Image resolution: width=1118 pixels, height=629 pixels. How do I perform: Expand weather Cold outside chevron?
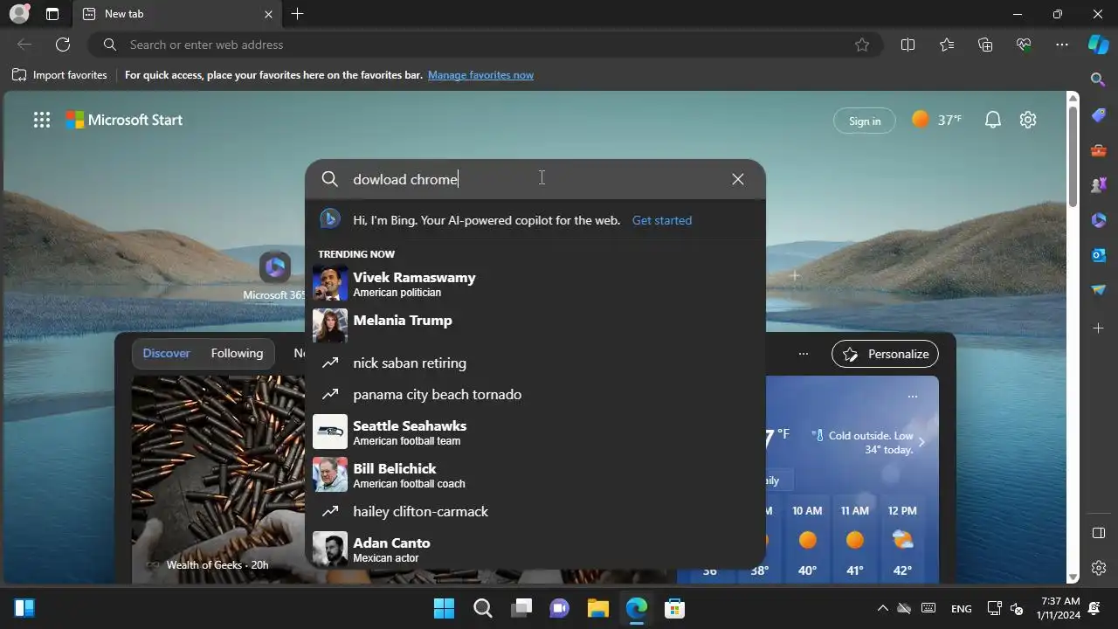click(921, 442)
